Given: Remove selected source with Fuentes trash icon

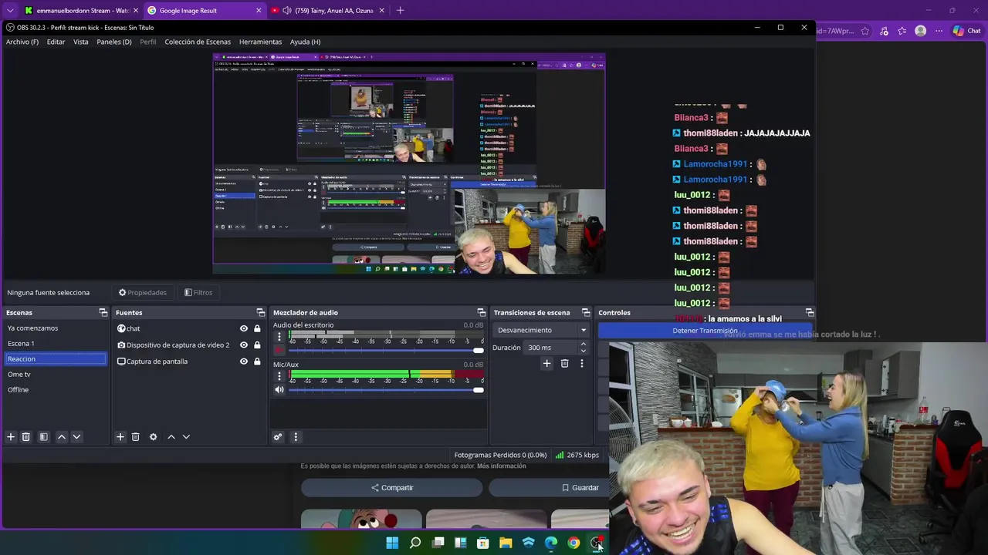Looking at the screenshot, I should [x=135, y=437].
